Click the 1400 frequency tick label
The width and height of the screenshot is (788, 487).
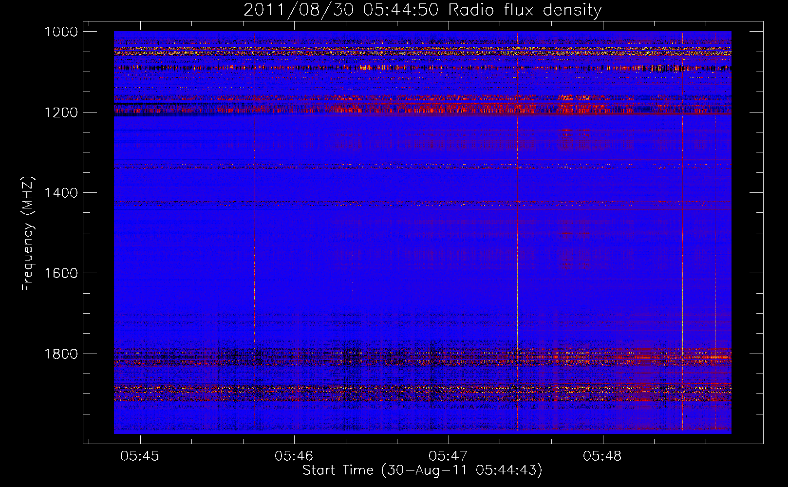(x=61, y=193)
